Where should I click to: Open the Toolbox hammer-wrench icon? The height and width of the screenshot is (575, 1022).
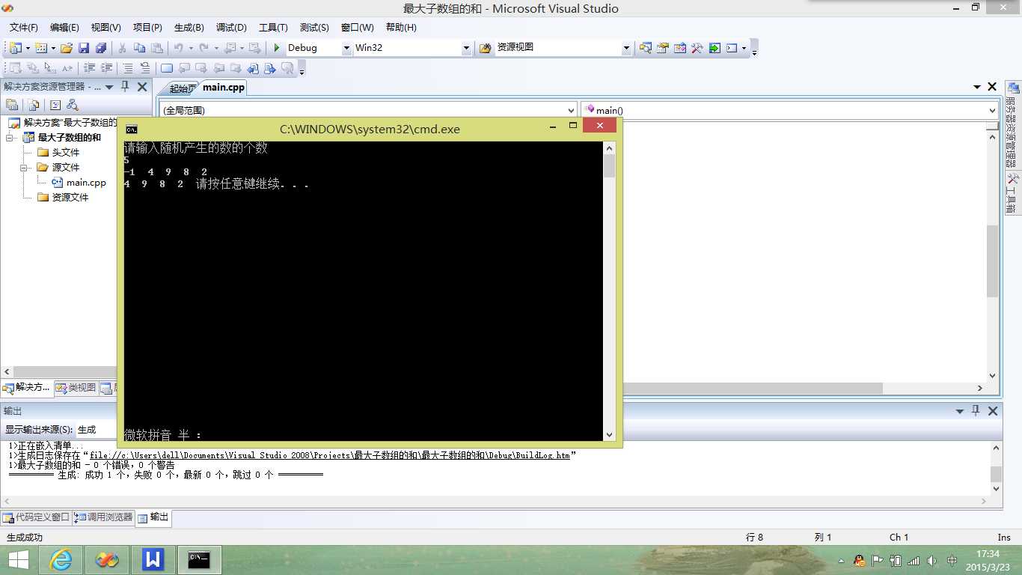[x=697, y=48]
